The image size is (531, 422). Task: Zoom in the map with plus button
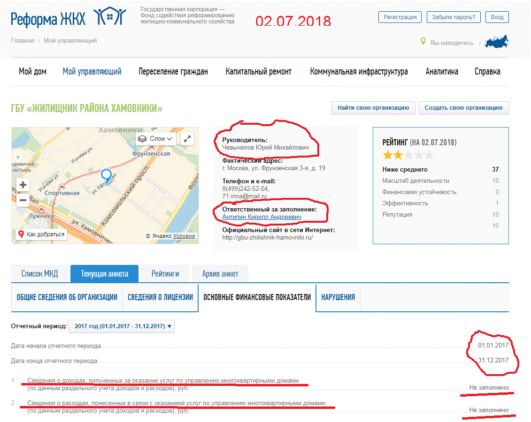(x=23, y=185)
